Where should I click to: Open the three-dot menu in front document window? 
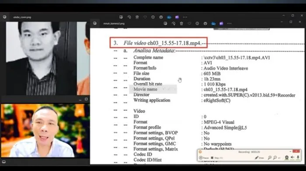(229, 23)
